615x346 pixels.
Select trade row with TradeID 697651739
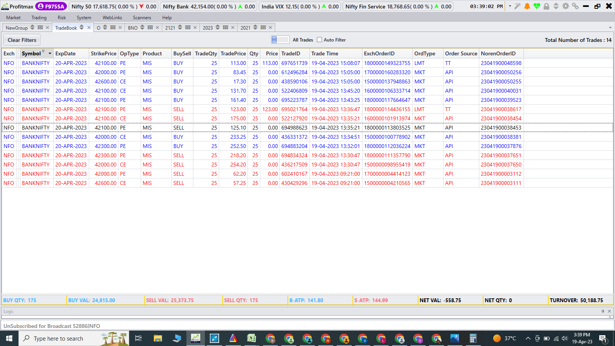(307, 63)
